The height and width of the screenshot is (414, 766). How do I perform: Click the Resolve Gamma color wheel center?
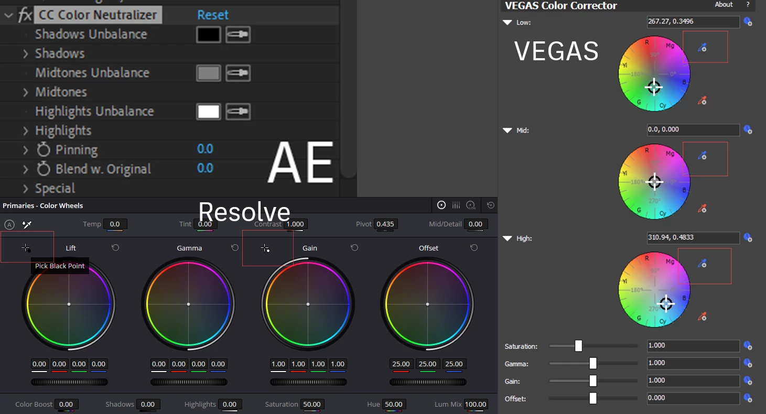[188, 304]
